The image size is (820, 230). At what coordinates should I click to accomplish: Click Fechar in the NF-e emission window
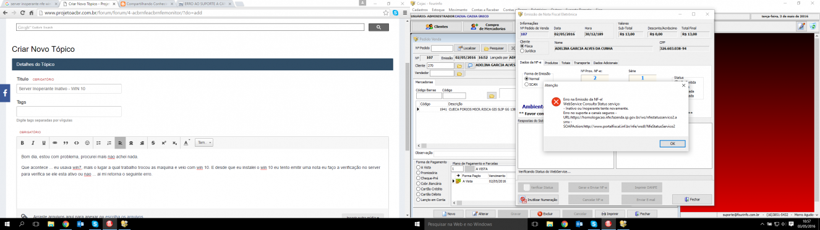(691, 200)
